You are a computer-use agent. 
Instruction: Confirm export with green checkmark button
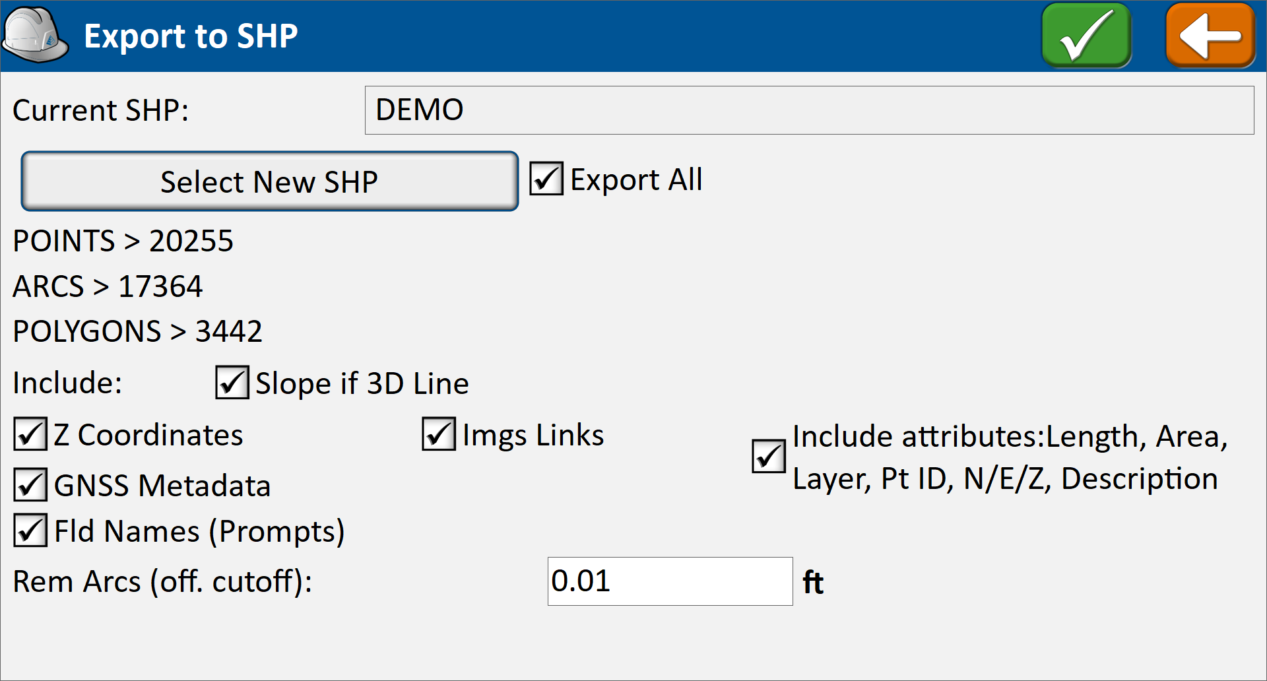[x=1086, y=36]
